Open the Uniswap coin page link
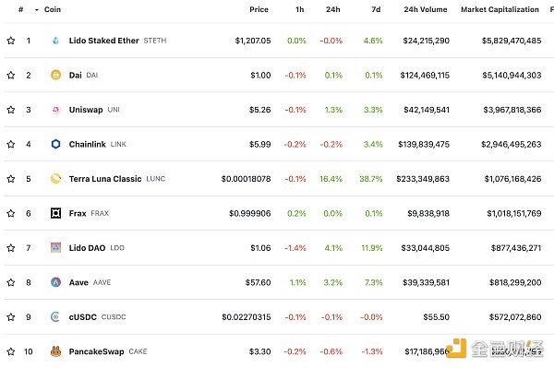The image size is (554, 368). pyautogui.click(x=86, y=110)
